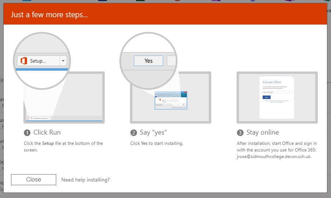The height and width of the screenshot is (198, 331).
Task: Click the email field in the Activate Office illustration
Action: coord(277,92)
